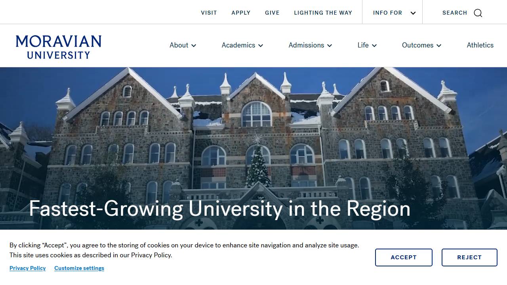
Task: Open the About menu chevron
Action: (x=194, y=46)
